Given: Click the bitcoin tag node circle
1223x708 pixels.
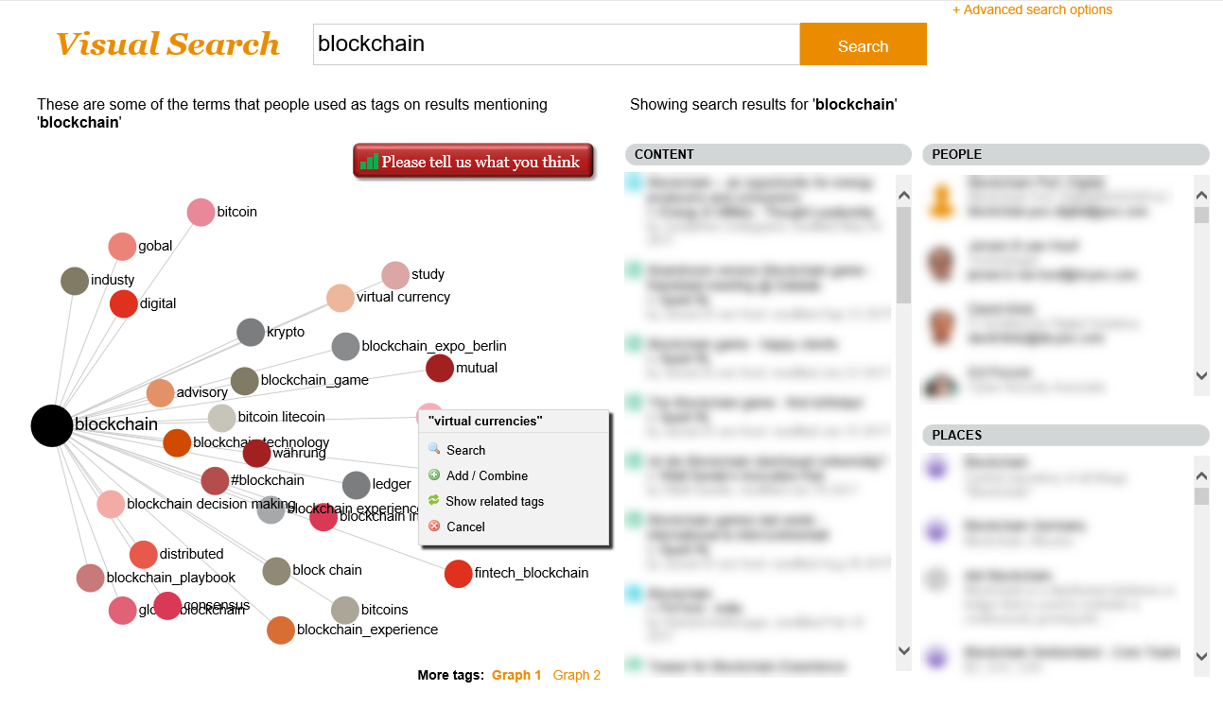Looking at the screenshot, I should click(201, 212).
